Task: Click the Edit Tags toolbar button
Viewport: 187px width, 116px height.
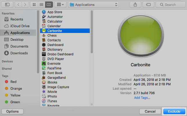Action: pyautogui.click(x=148, y=5)
